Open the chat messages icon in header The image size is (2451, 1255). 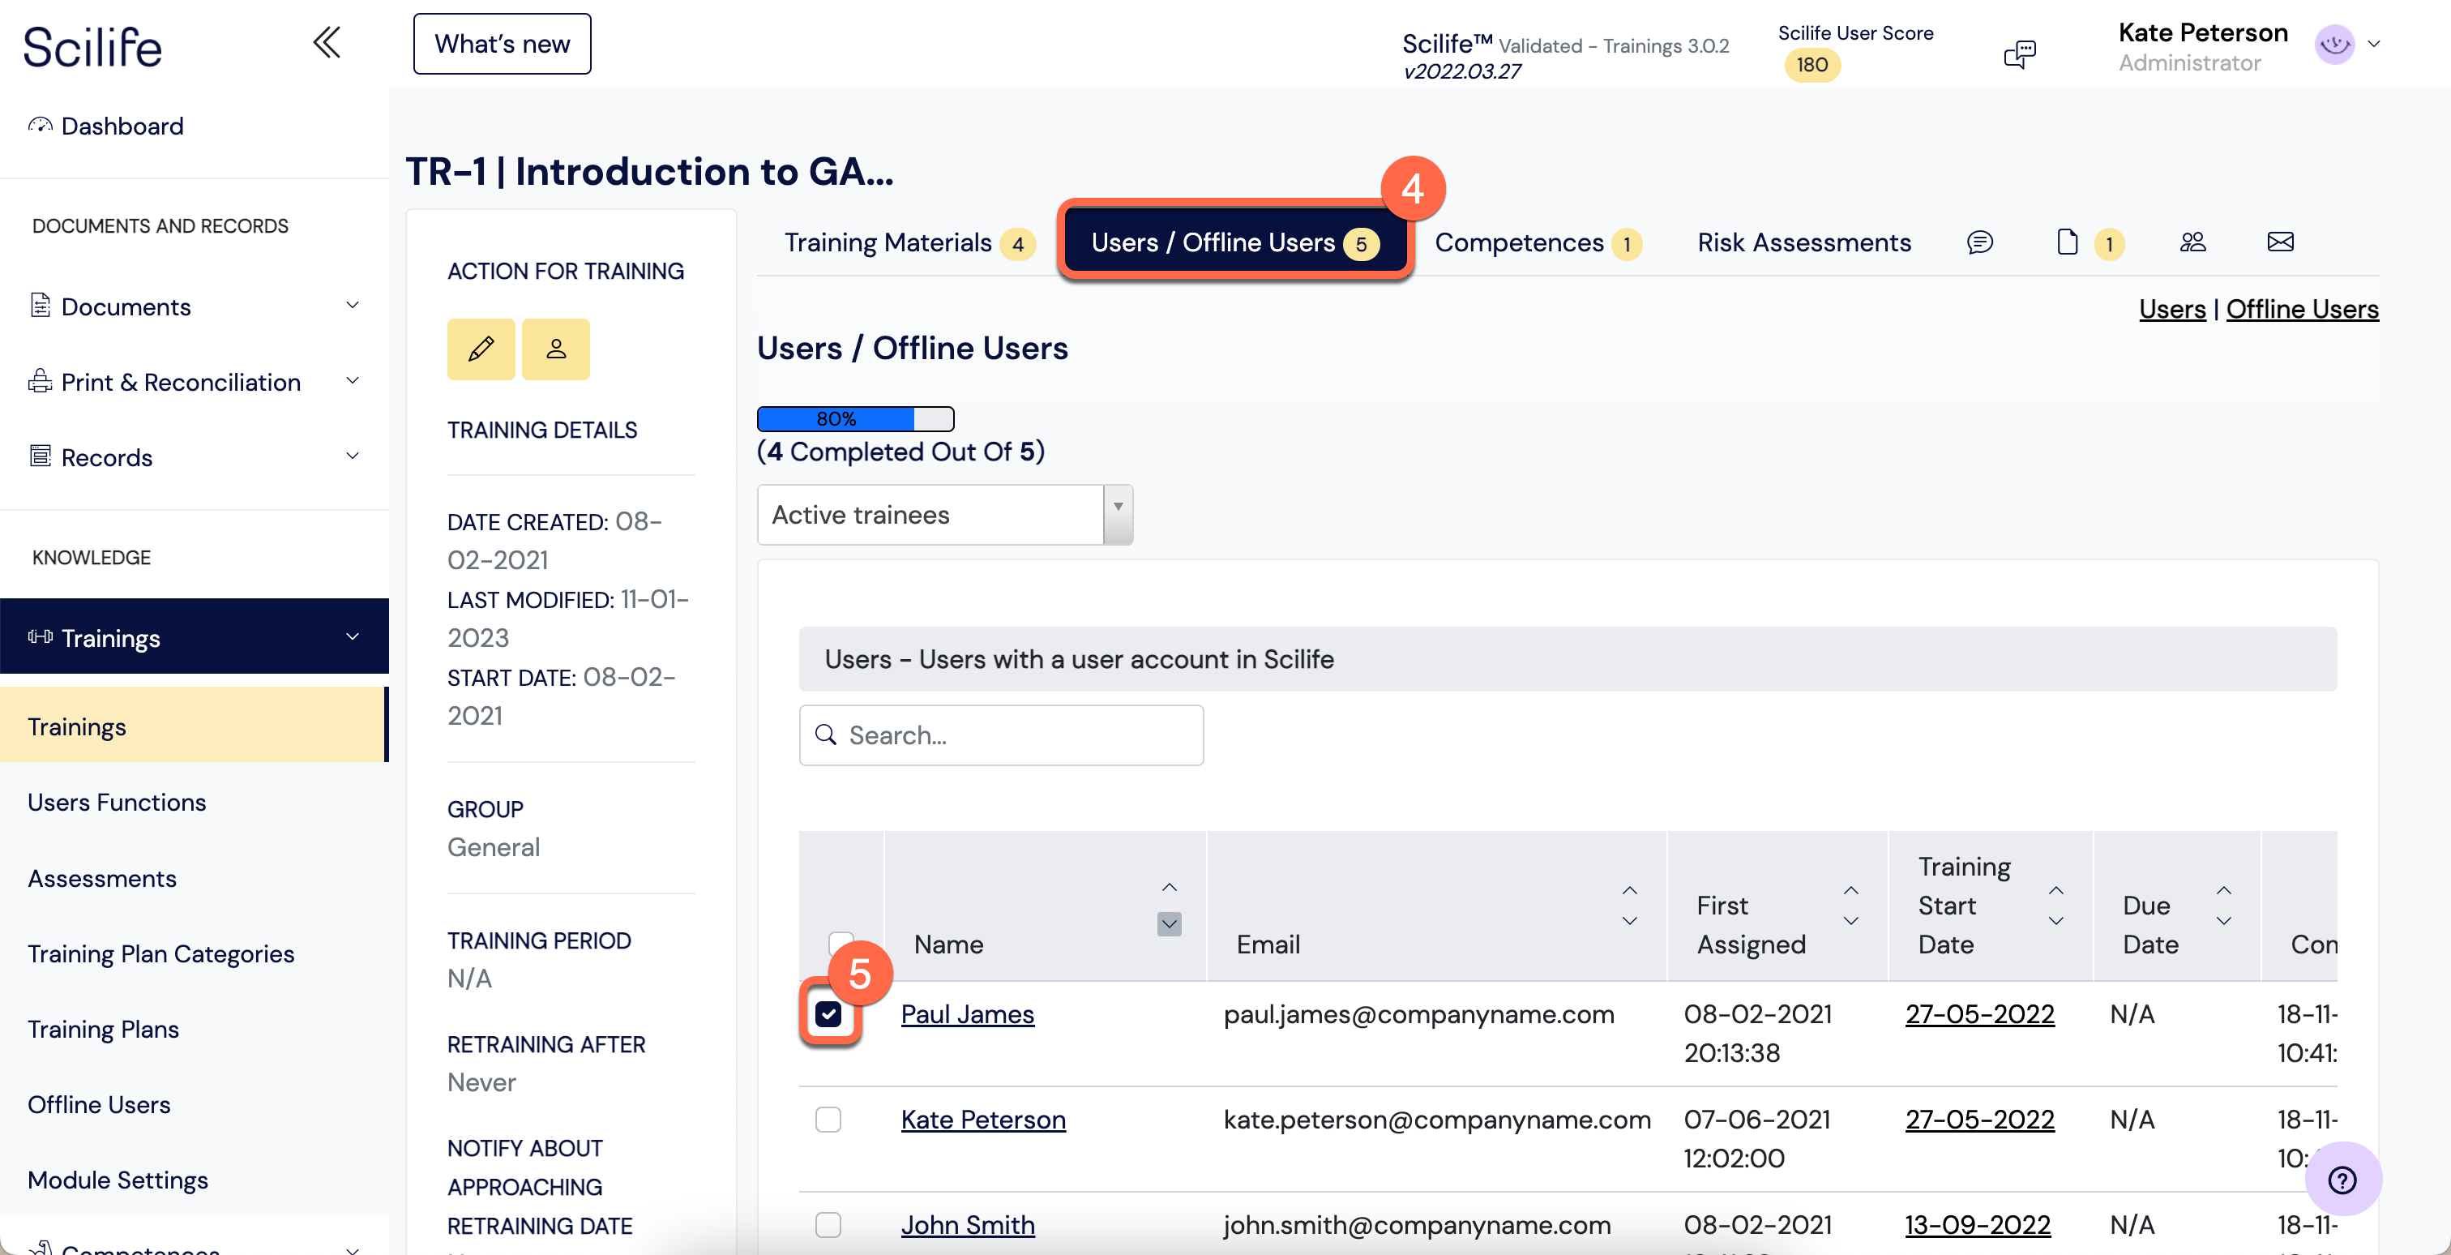(x=2019, y=54)
